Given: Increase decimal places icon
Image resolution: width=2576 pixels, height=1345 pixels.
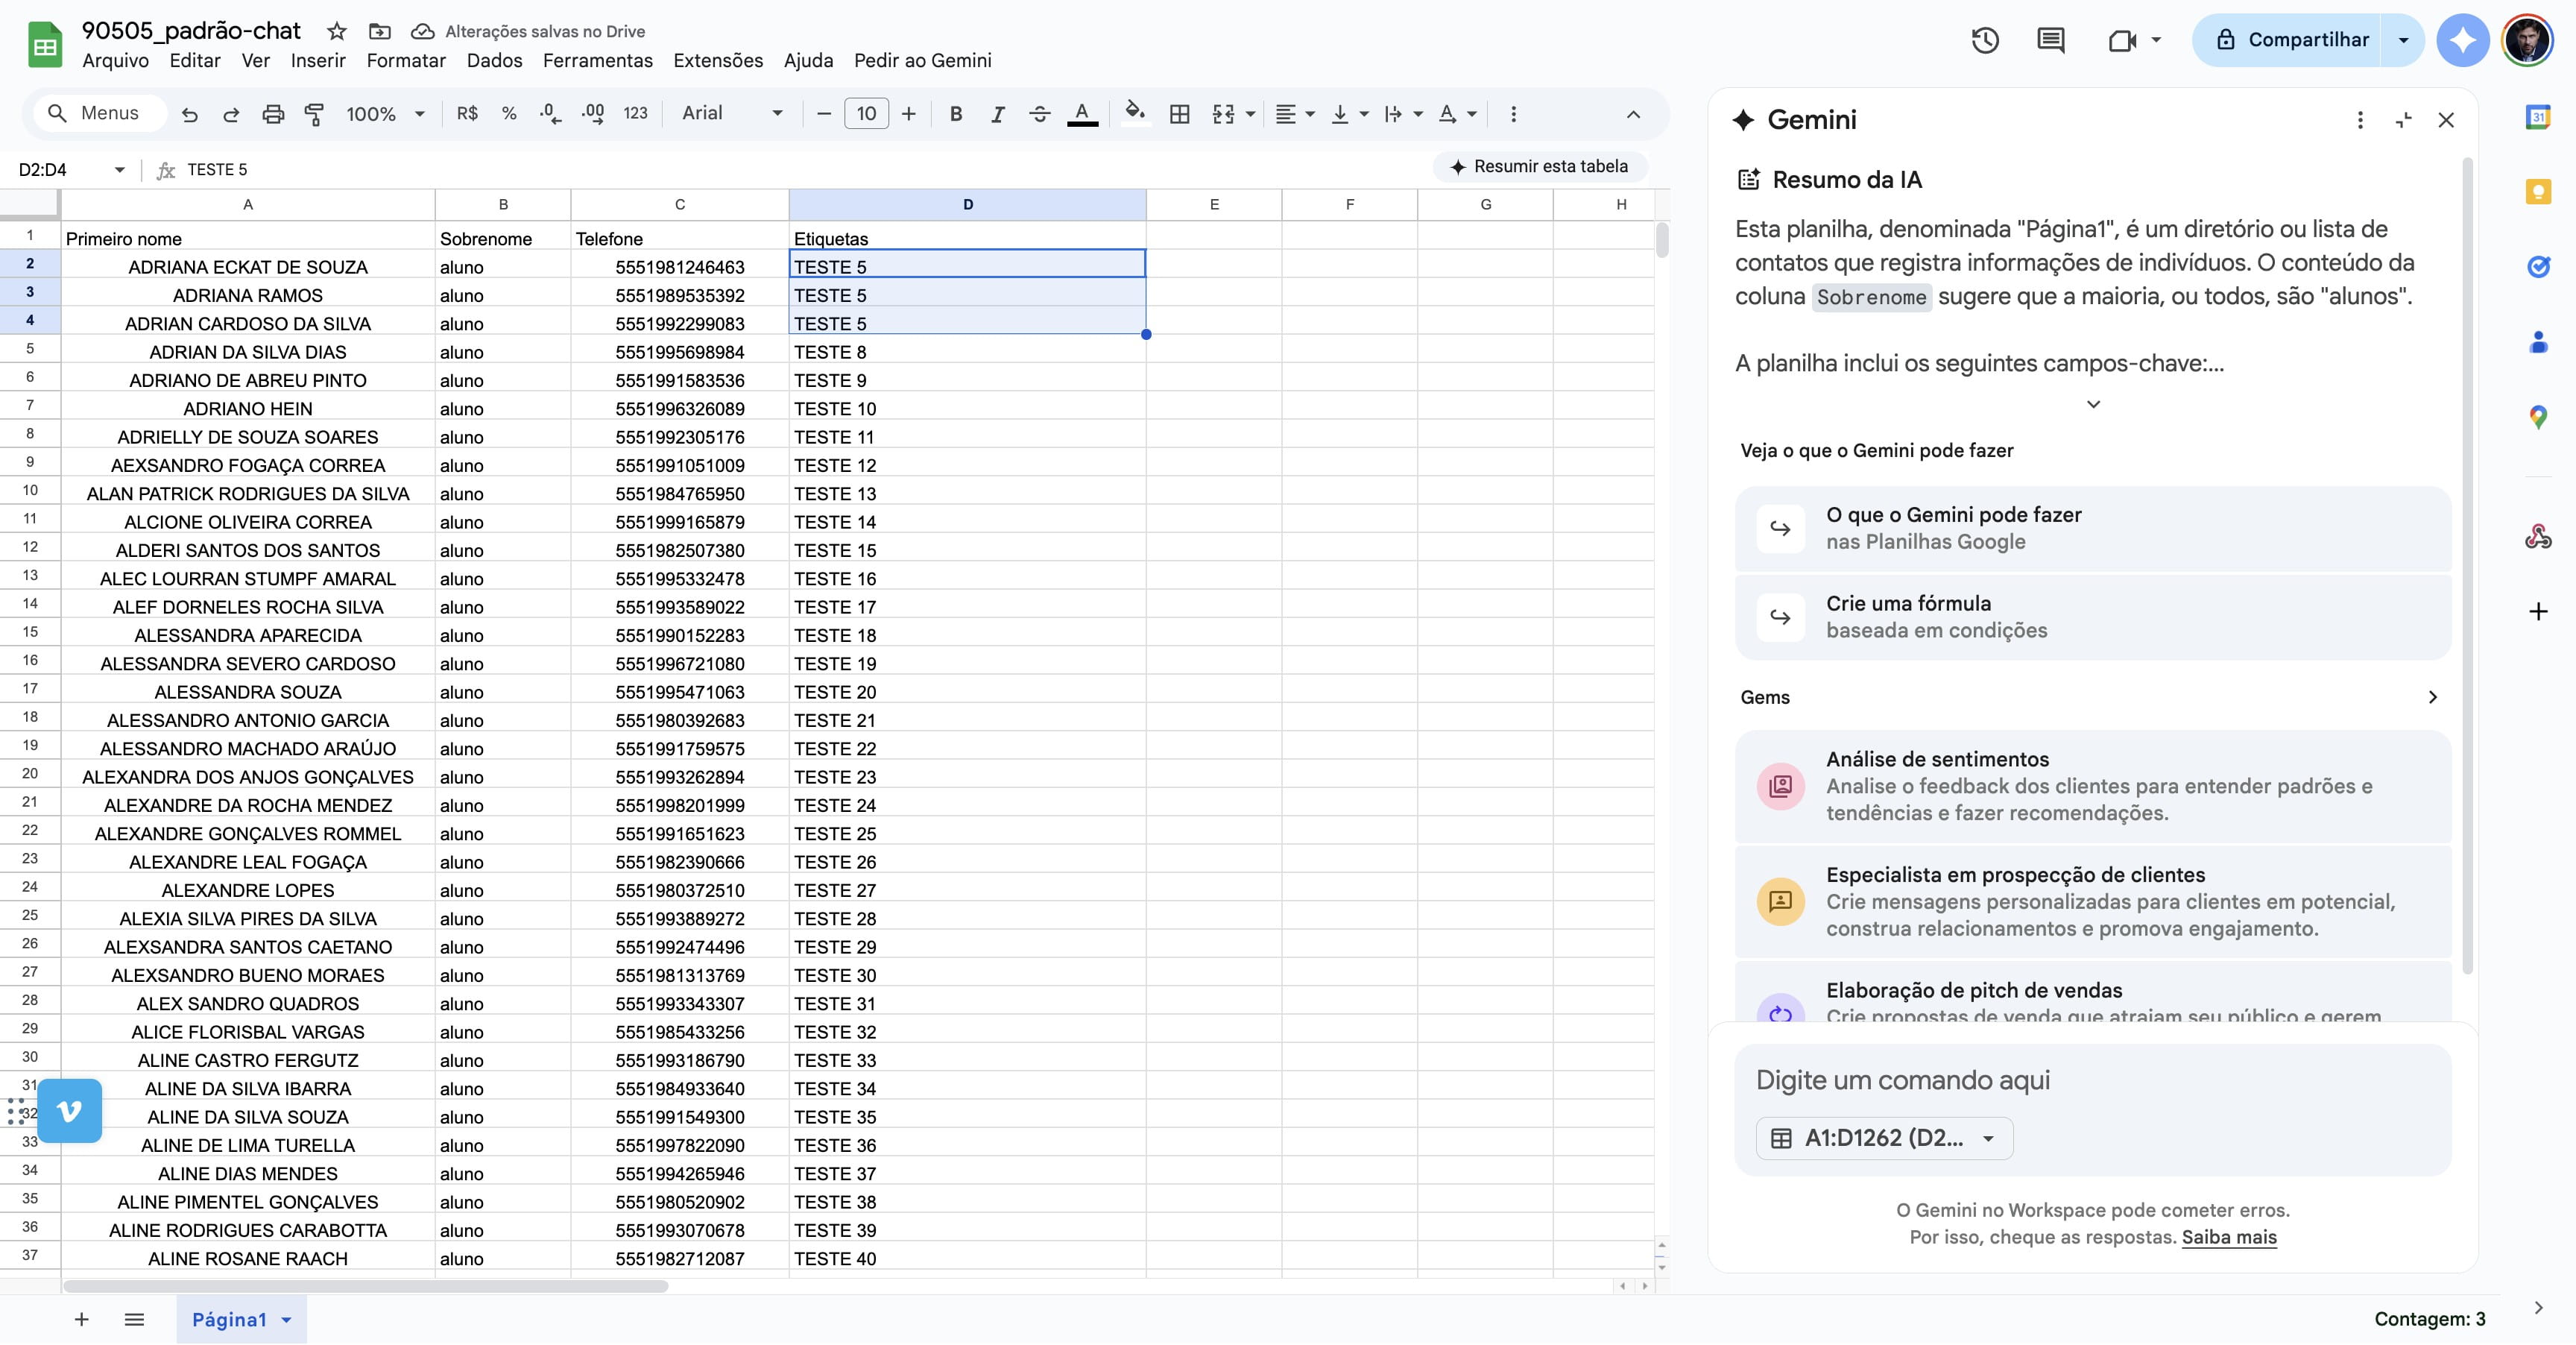Looking at the screenshot, I should pyautogui.click(x=593, y=114).
